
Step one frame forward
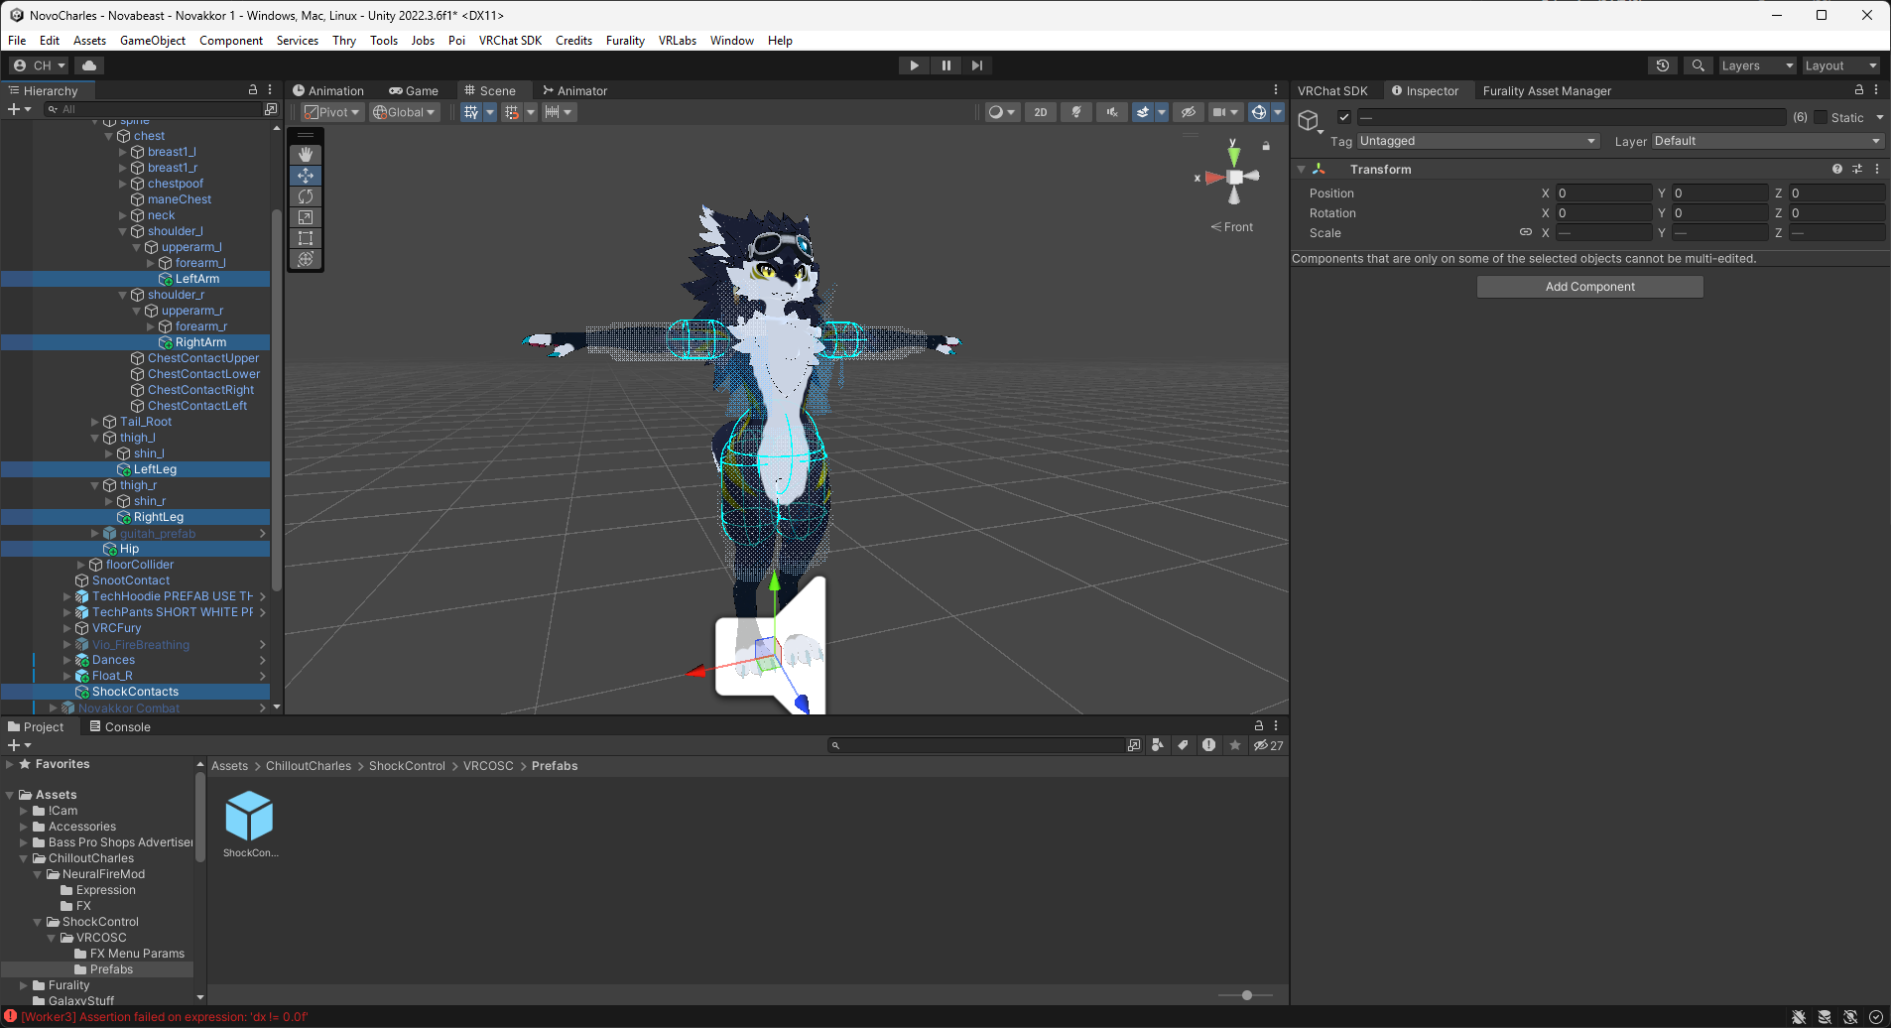977,65
